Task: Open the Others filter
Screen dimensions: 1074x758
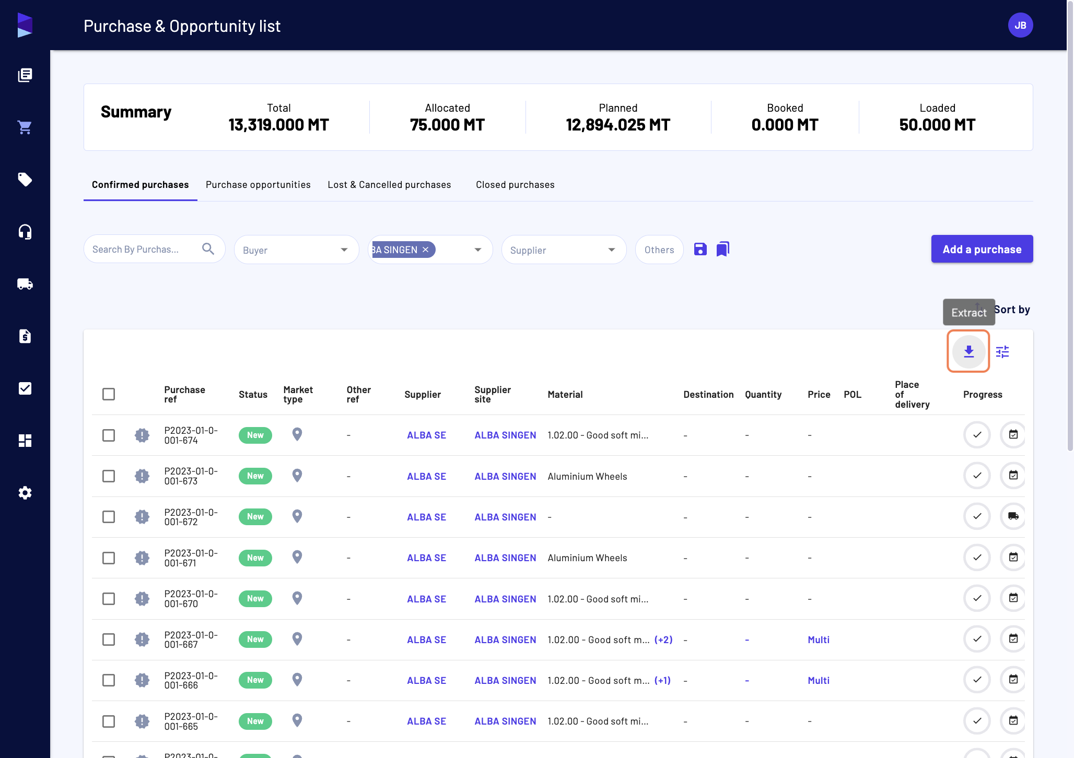Action: 659,250
